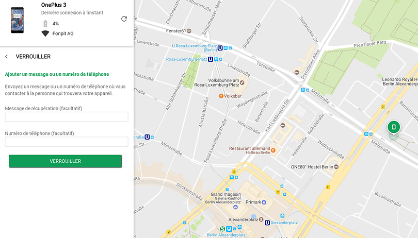
Task: Click the Weydingerstraße street label
Action: coord(252,99)
